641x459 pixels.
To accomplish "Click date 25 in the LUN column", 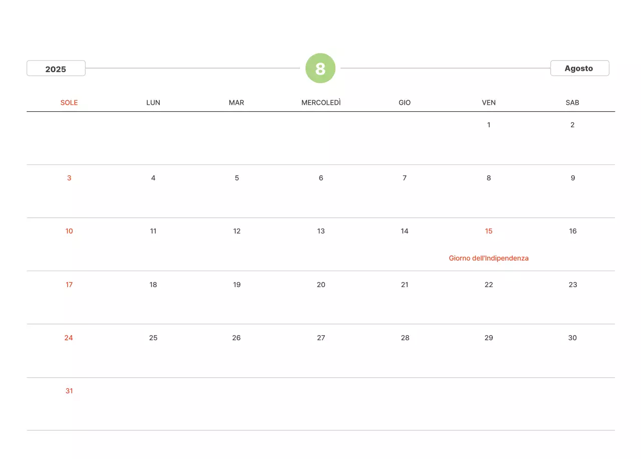I will coord(153,338).
